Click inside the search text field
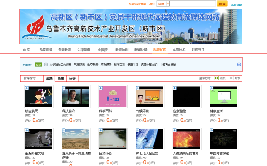Viewport: 267px width, 166px height. click(193, 4)
